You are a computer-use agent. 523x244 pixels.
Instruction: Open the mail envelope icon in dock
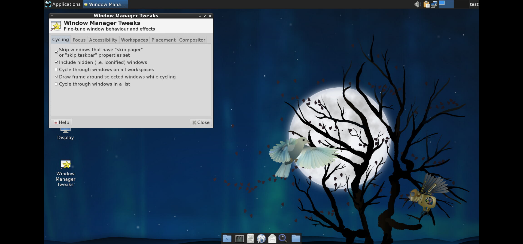[272, 239]
